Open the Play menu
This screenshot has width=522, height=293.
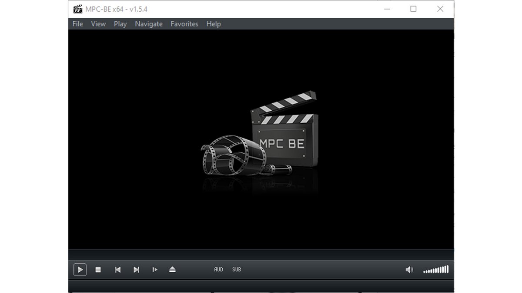pos(120,24)
